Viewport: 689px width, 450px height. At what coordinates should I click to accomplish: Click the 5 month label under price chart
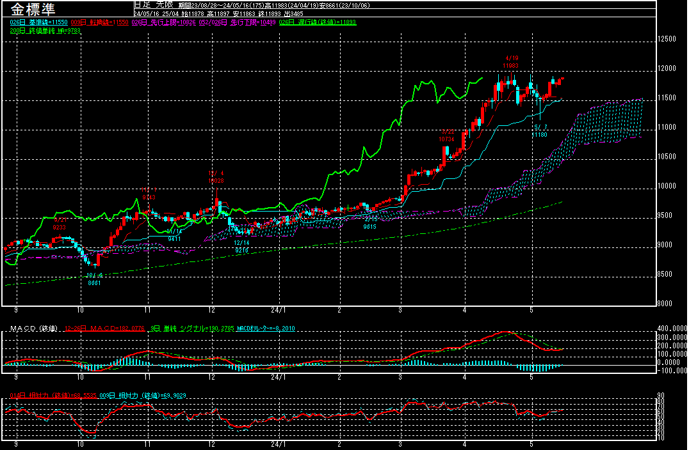point(531,310)
